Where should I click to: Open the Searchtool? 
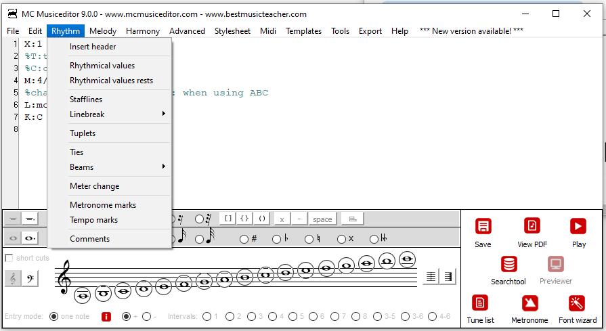[508, 264]
